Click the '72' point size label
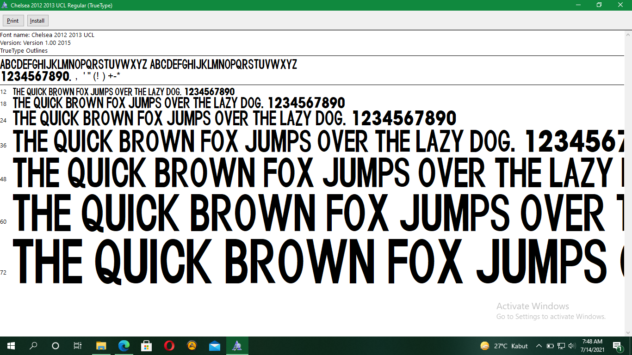 tap(3, 272)
